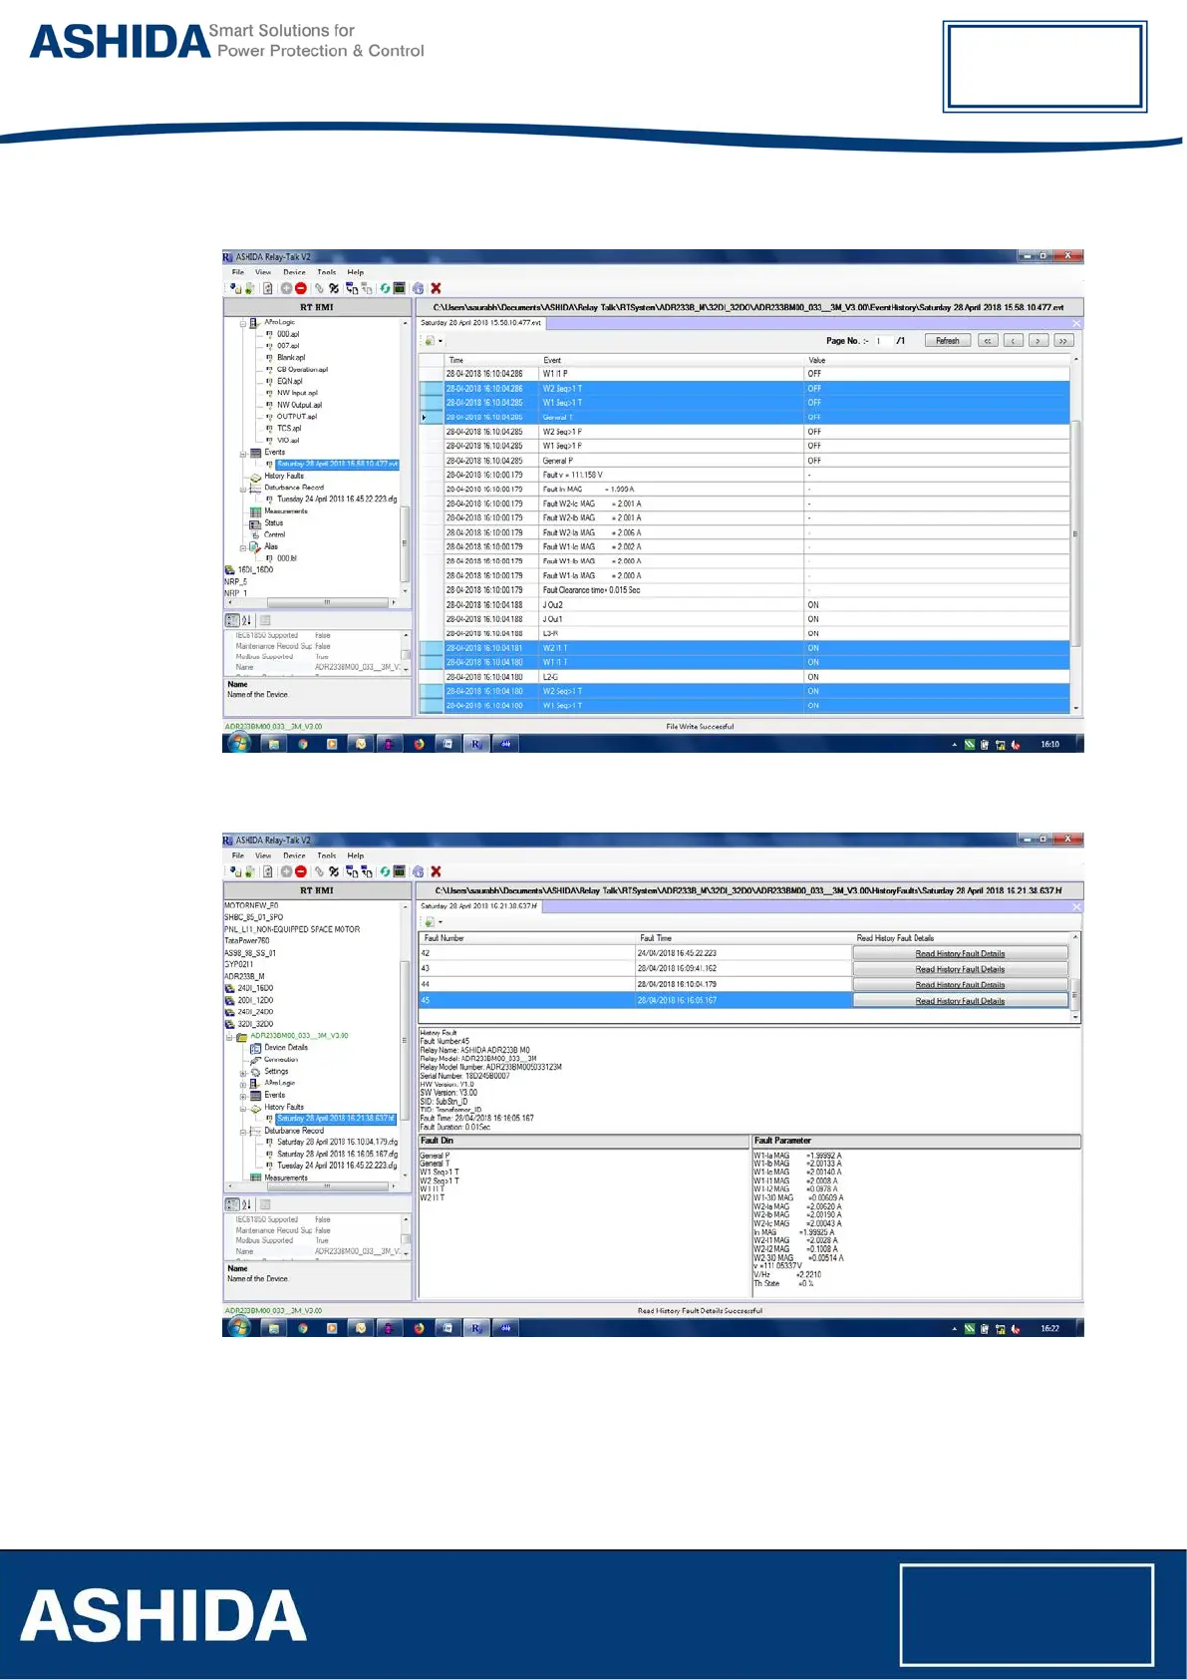Click Measurements table icon in upper window tree
The height and width of the screenshot is (1679, 1187).
pyautogui.click(x=255, y=511)
